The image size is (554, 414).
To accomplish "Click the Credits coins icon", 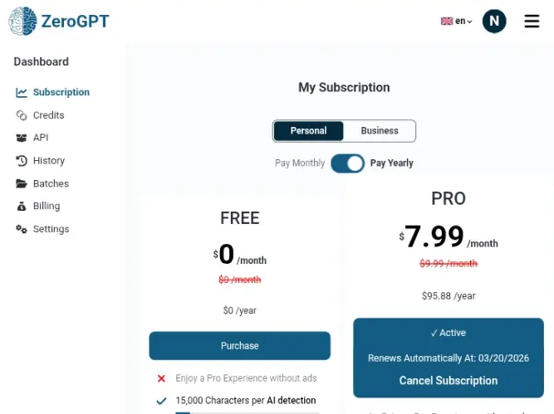I will pos(22,115).
